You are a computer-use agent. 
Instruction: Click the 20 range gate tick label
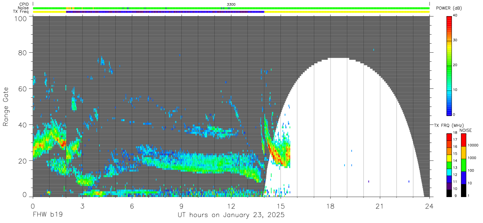(22, 161)
